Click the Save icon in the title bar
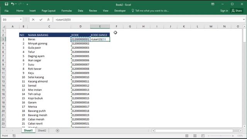This screenshot has height=139, width=247. [x=6, y=4]
